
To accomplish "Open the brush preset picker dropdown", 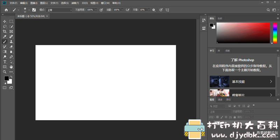I will point(29,10).
